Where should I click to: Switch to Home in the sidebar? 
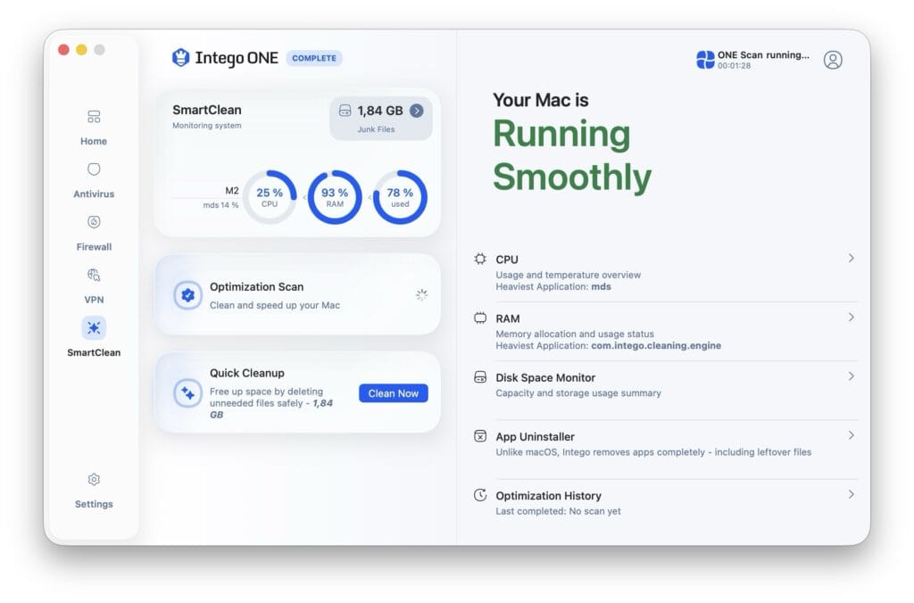94,116
